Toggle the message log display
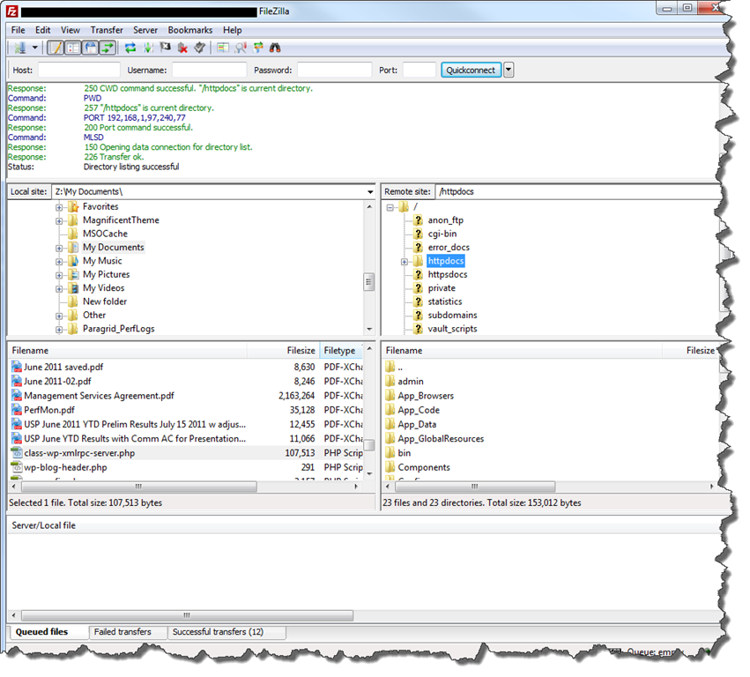The height and width of the screenshot is (677, 750). click(x=56, y=48)
